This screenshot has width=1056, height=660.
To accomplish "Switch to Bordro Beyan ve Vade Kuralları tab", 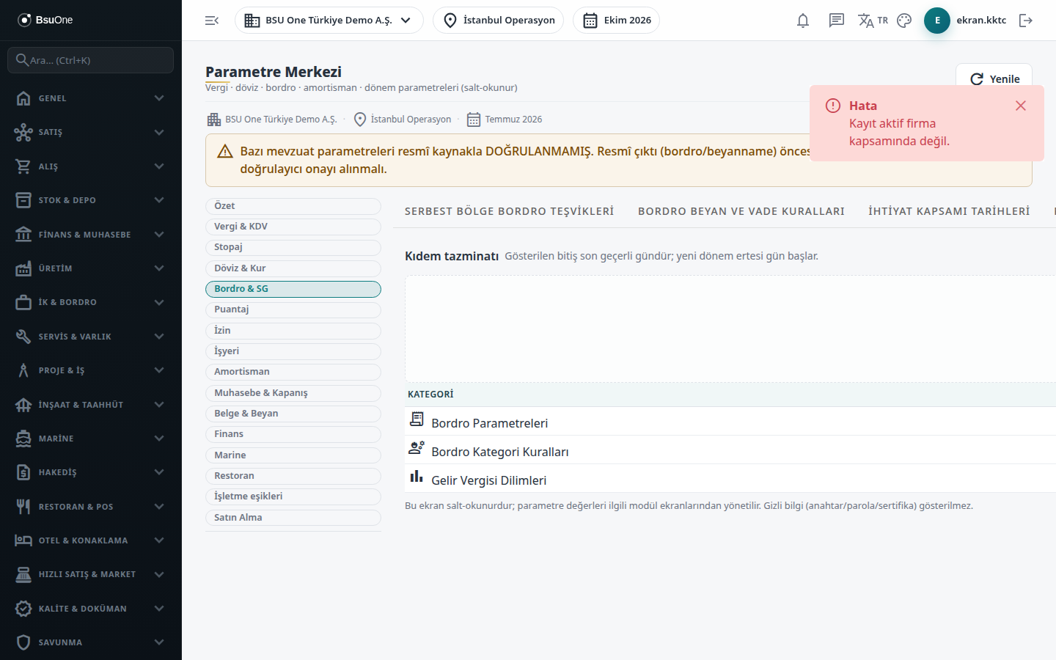I will click(x=741, y=211).
